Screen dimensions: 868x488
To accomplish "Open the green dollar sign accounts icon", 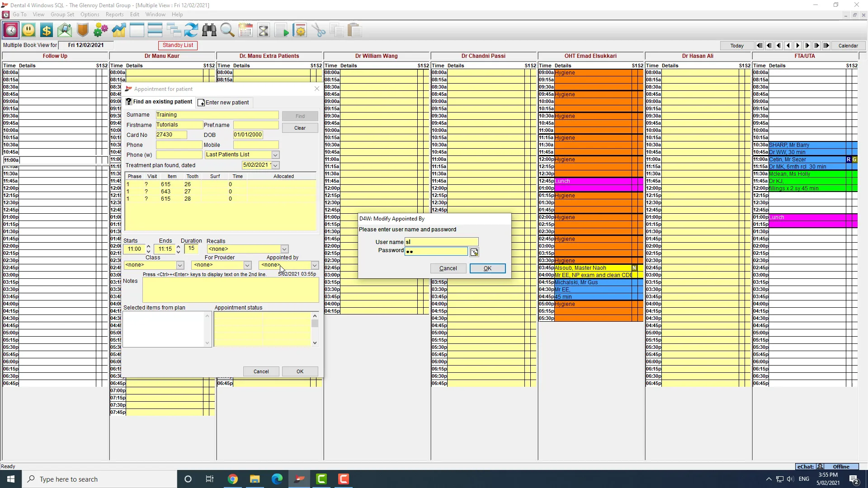I will (x=47, y=30).
